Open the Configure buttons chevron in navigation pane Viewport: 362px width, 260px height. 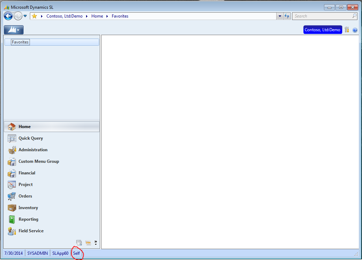96,242
